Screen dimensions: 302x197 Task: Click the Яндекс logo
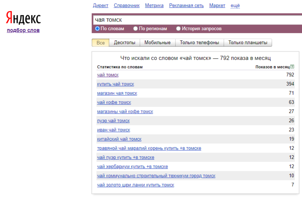pyautogui.click(x=23, y=18)
